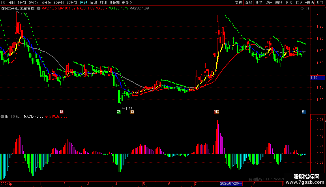Screen dimensions: 326x187
Task: Click the MA5: 1.75 value
Action: (49, 8)
